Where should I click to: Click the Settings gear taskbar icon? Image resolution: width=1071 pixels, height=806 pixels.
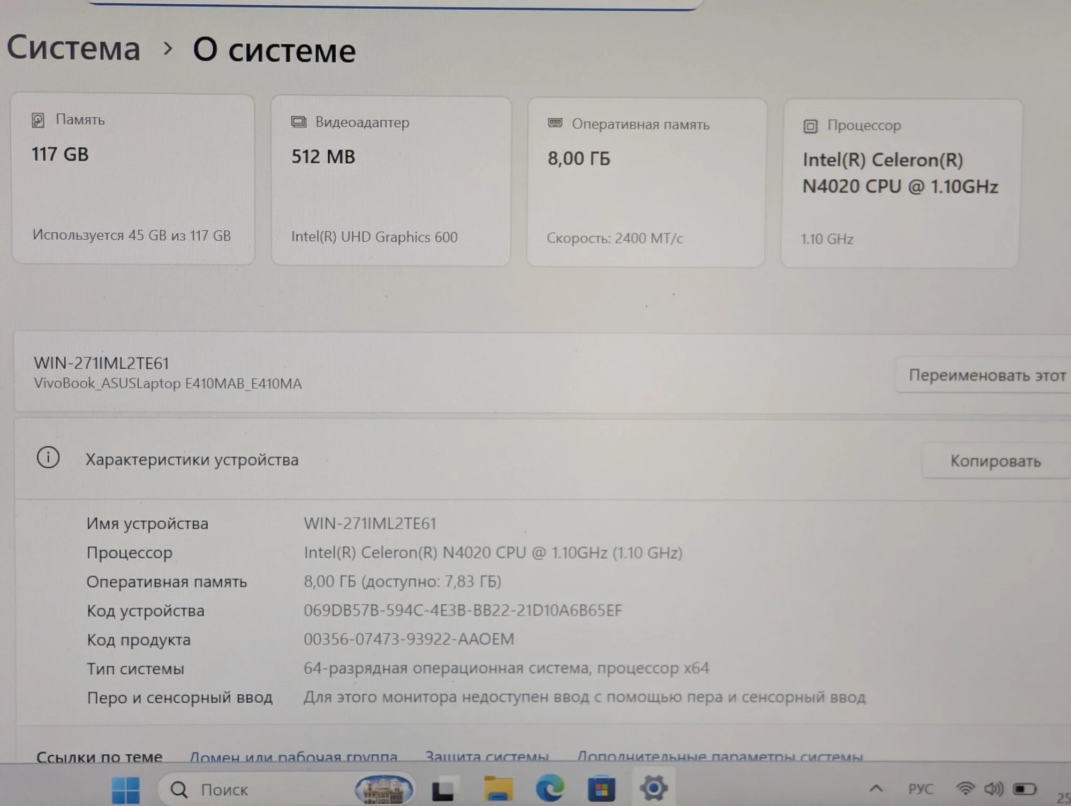(653, 788)
